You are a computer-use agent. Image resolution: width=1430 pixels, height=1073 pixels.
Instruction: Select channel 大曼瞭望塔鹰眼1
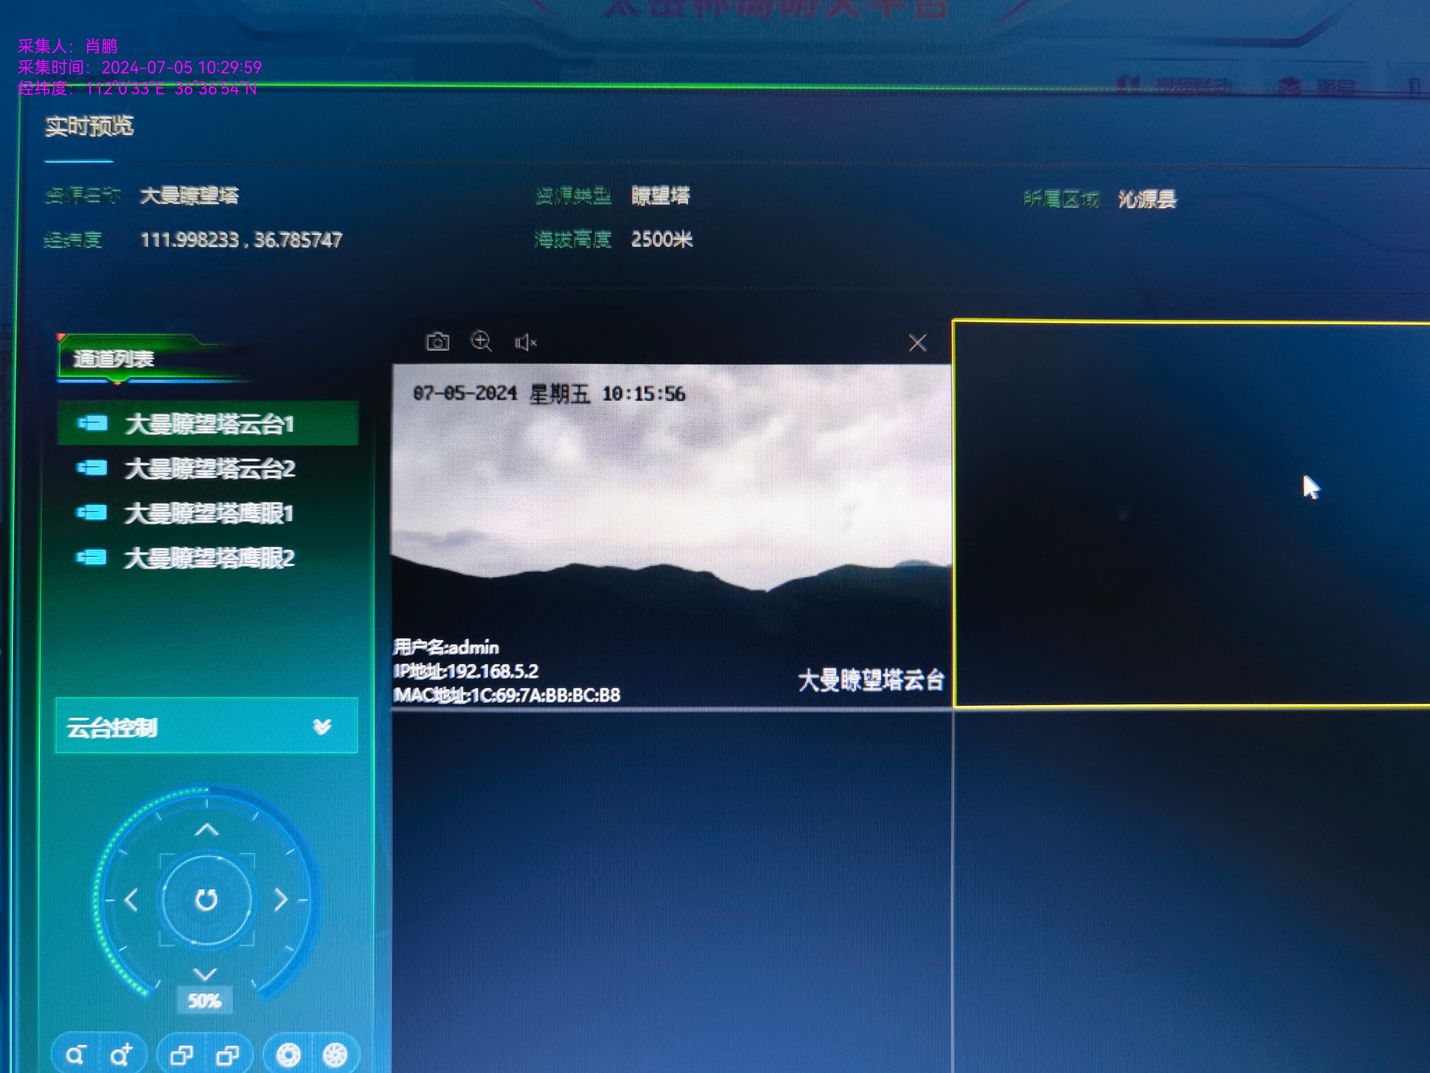tap(208, 513)
